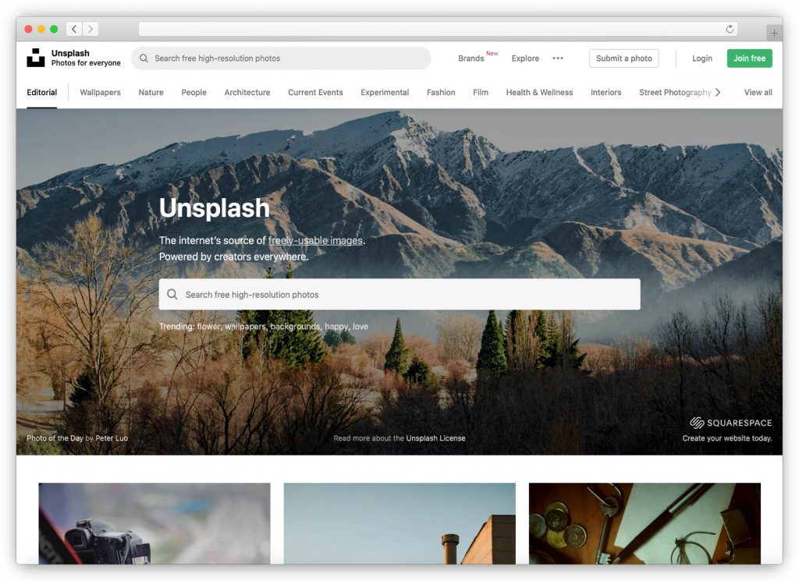Screen dimensions: 799x581
Task: Click the magnifier icon in top search bar
Action: point(144,58)
